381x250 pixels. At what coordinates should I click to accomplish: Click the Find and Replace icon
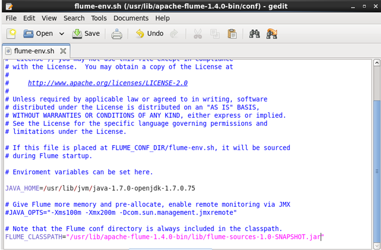point(272,34)
